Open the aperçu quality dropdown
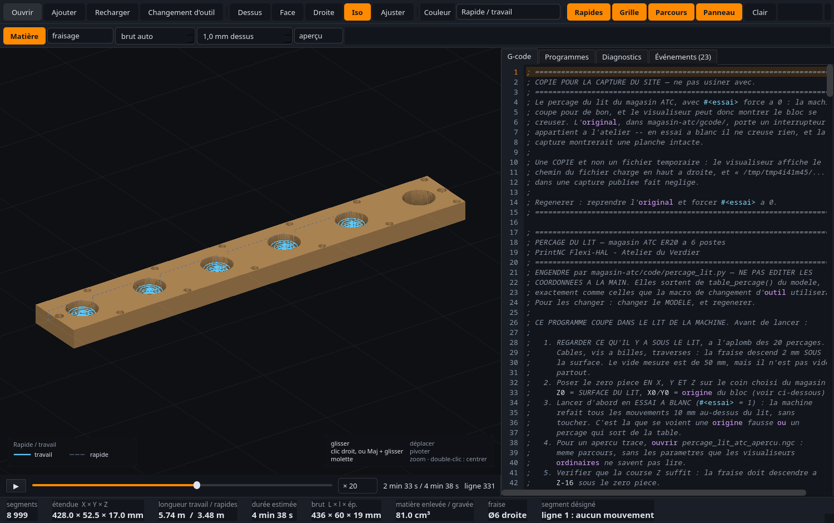 (319, 36)
